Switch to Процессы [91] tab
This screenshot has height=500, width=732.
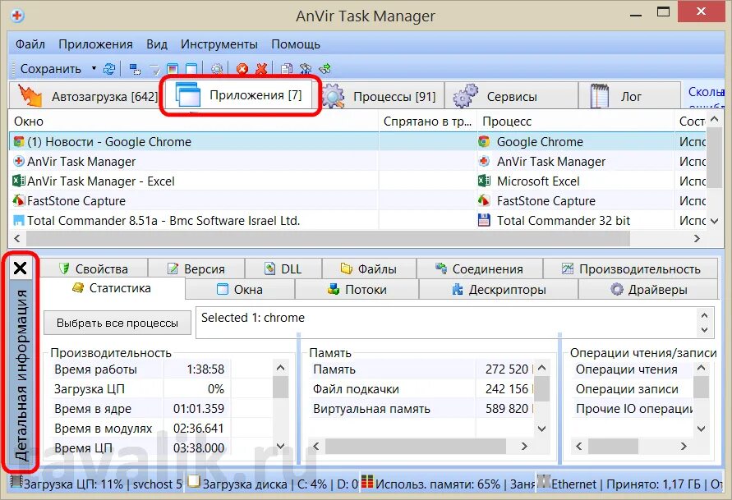381,96
